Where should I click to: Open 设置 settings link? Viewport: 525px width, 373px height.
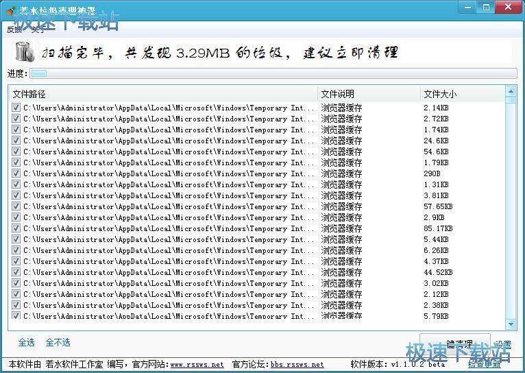click(503, 344)
